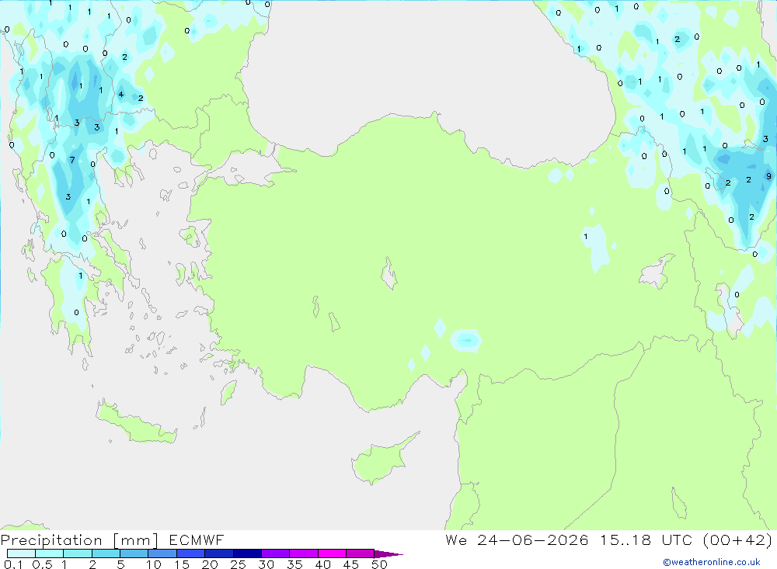Click the 0.1–0.5 mm legend color swatch
This screenshot has height=569, width=777.
pos(21,553)
